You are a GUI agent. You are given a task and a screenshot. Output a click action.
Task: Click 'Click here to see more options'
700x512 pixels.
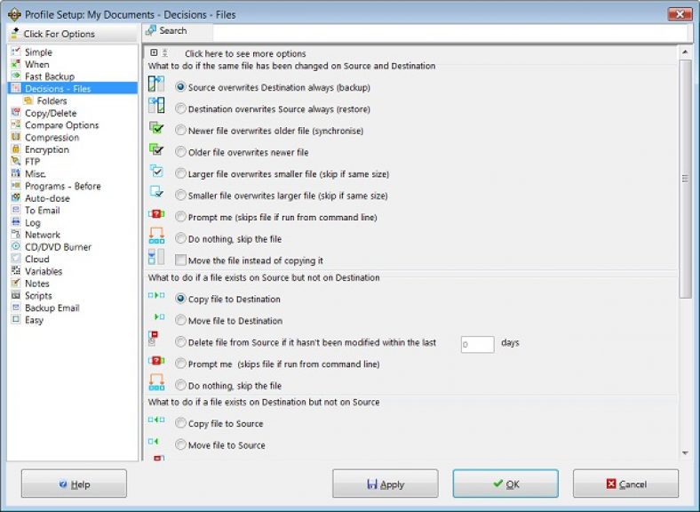tap(245, 53)
